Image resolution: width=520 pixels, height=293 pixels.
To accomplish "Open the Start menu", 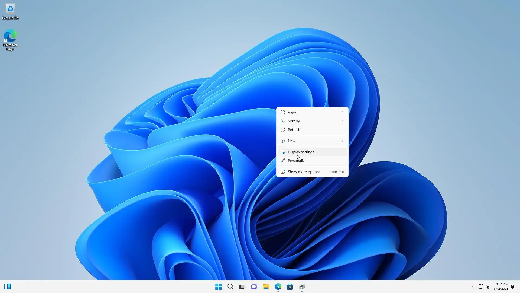I will point(218,286).
